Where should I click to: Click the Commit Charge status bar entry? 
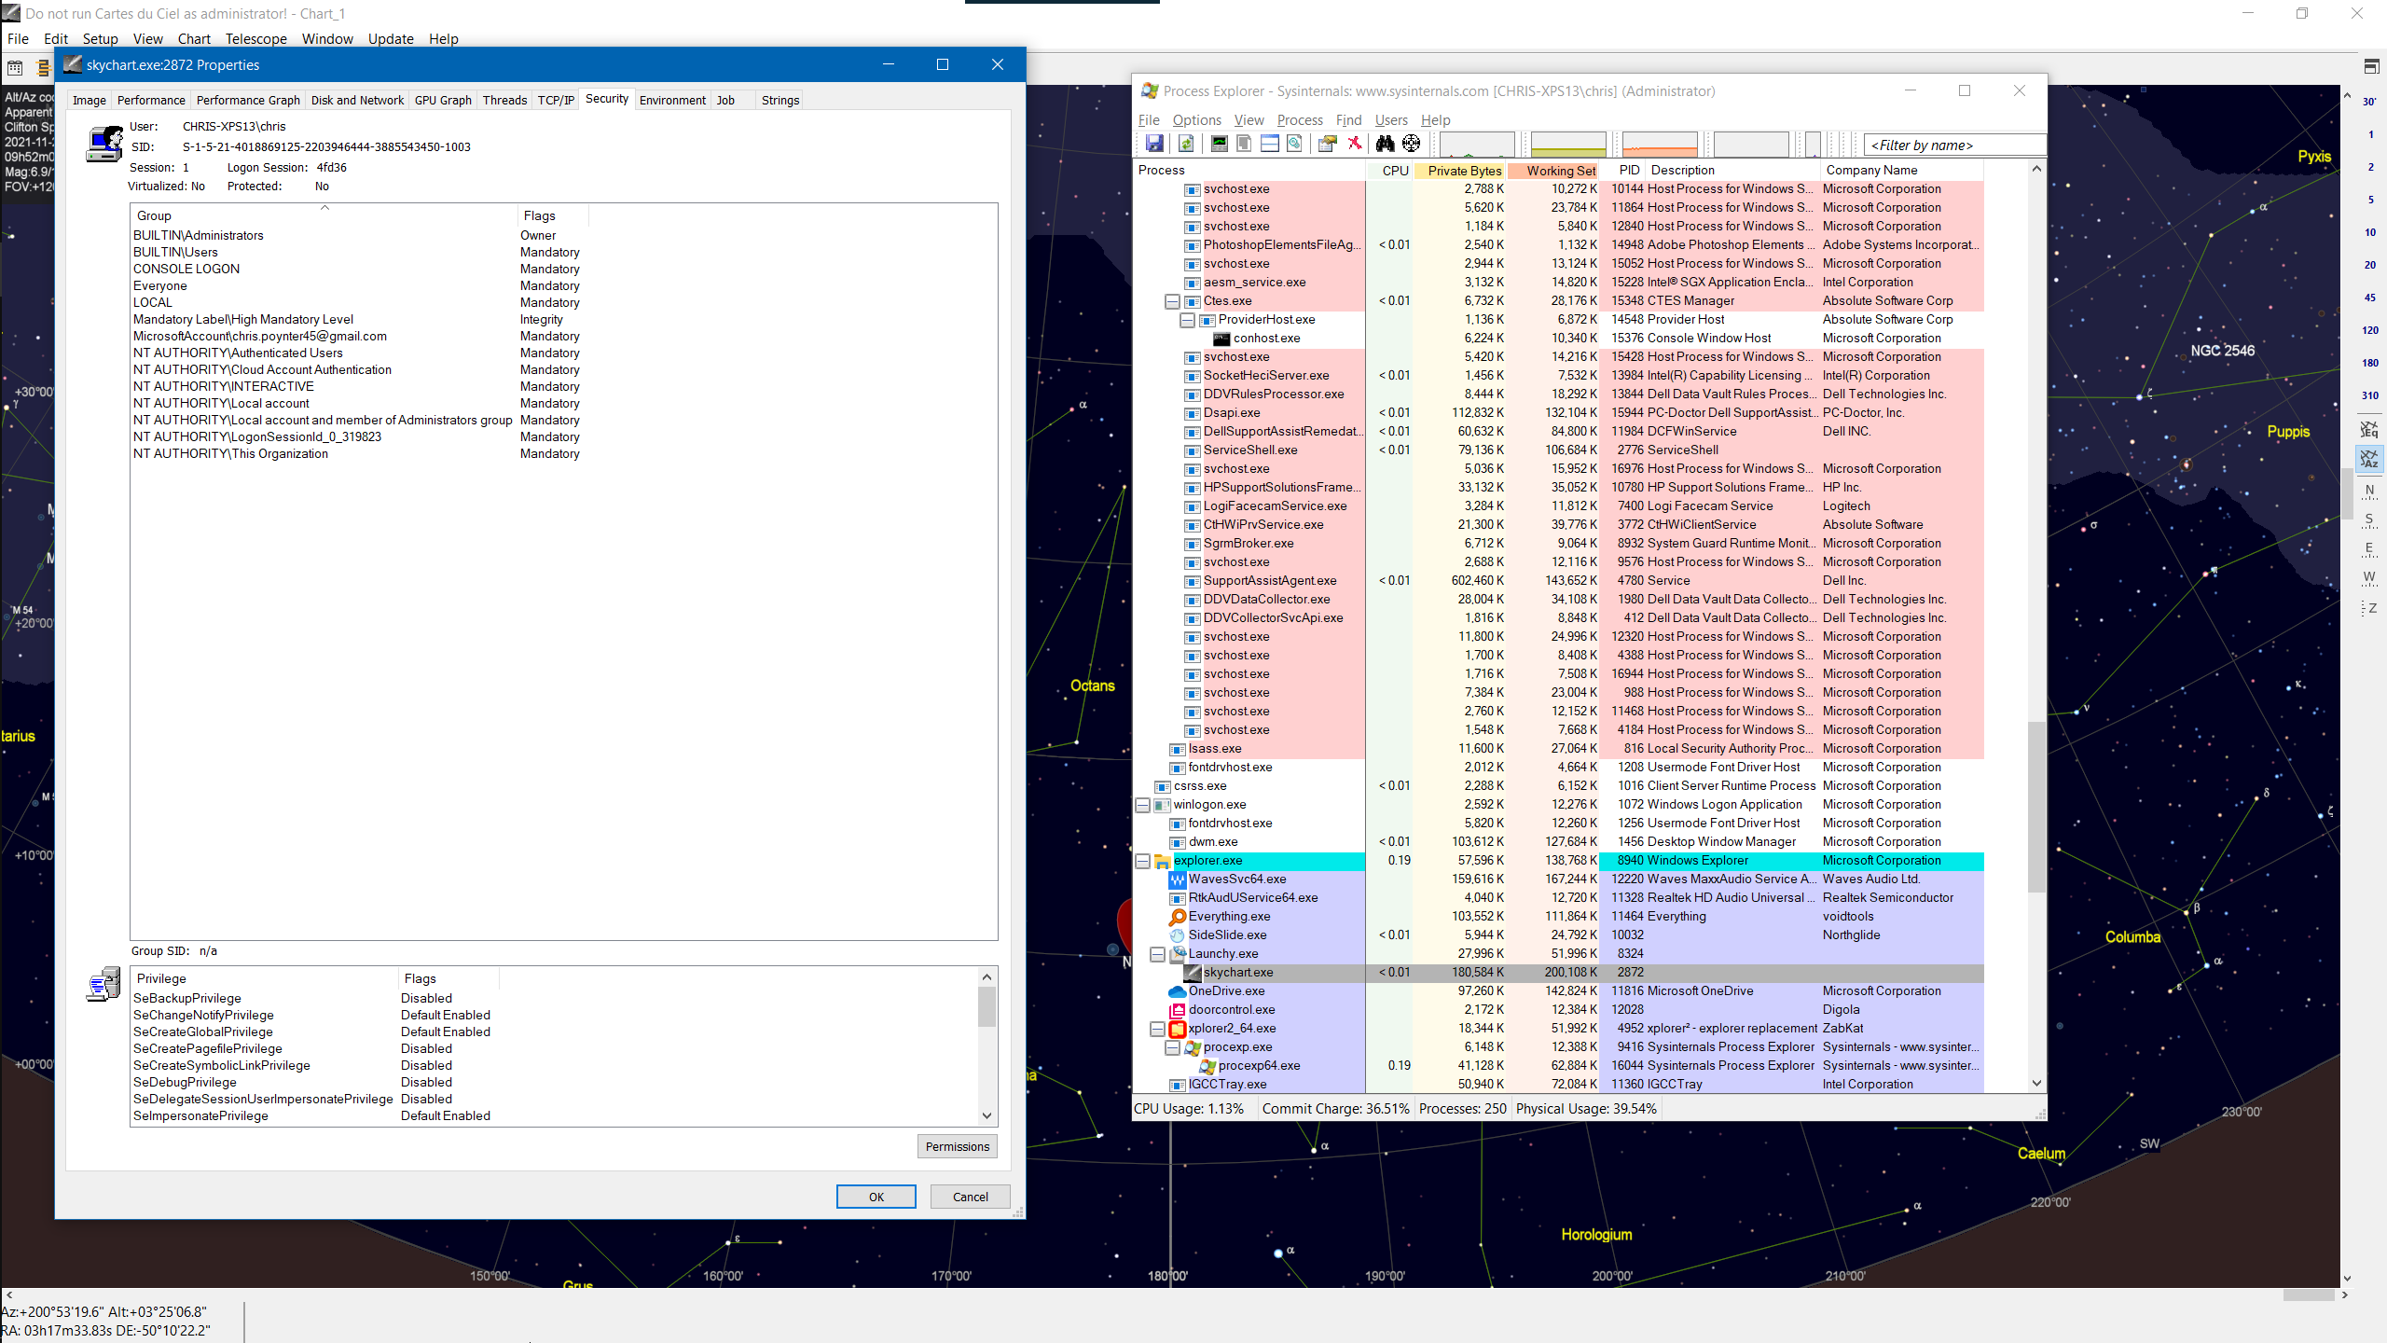pos(1335,1109)
